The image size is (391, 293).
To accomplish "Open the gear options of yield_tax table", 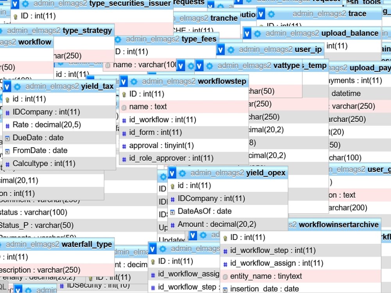I will (x=17, y=86).
